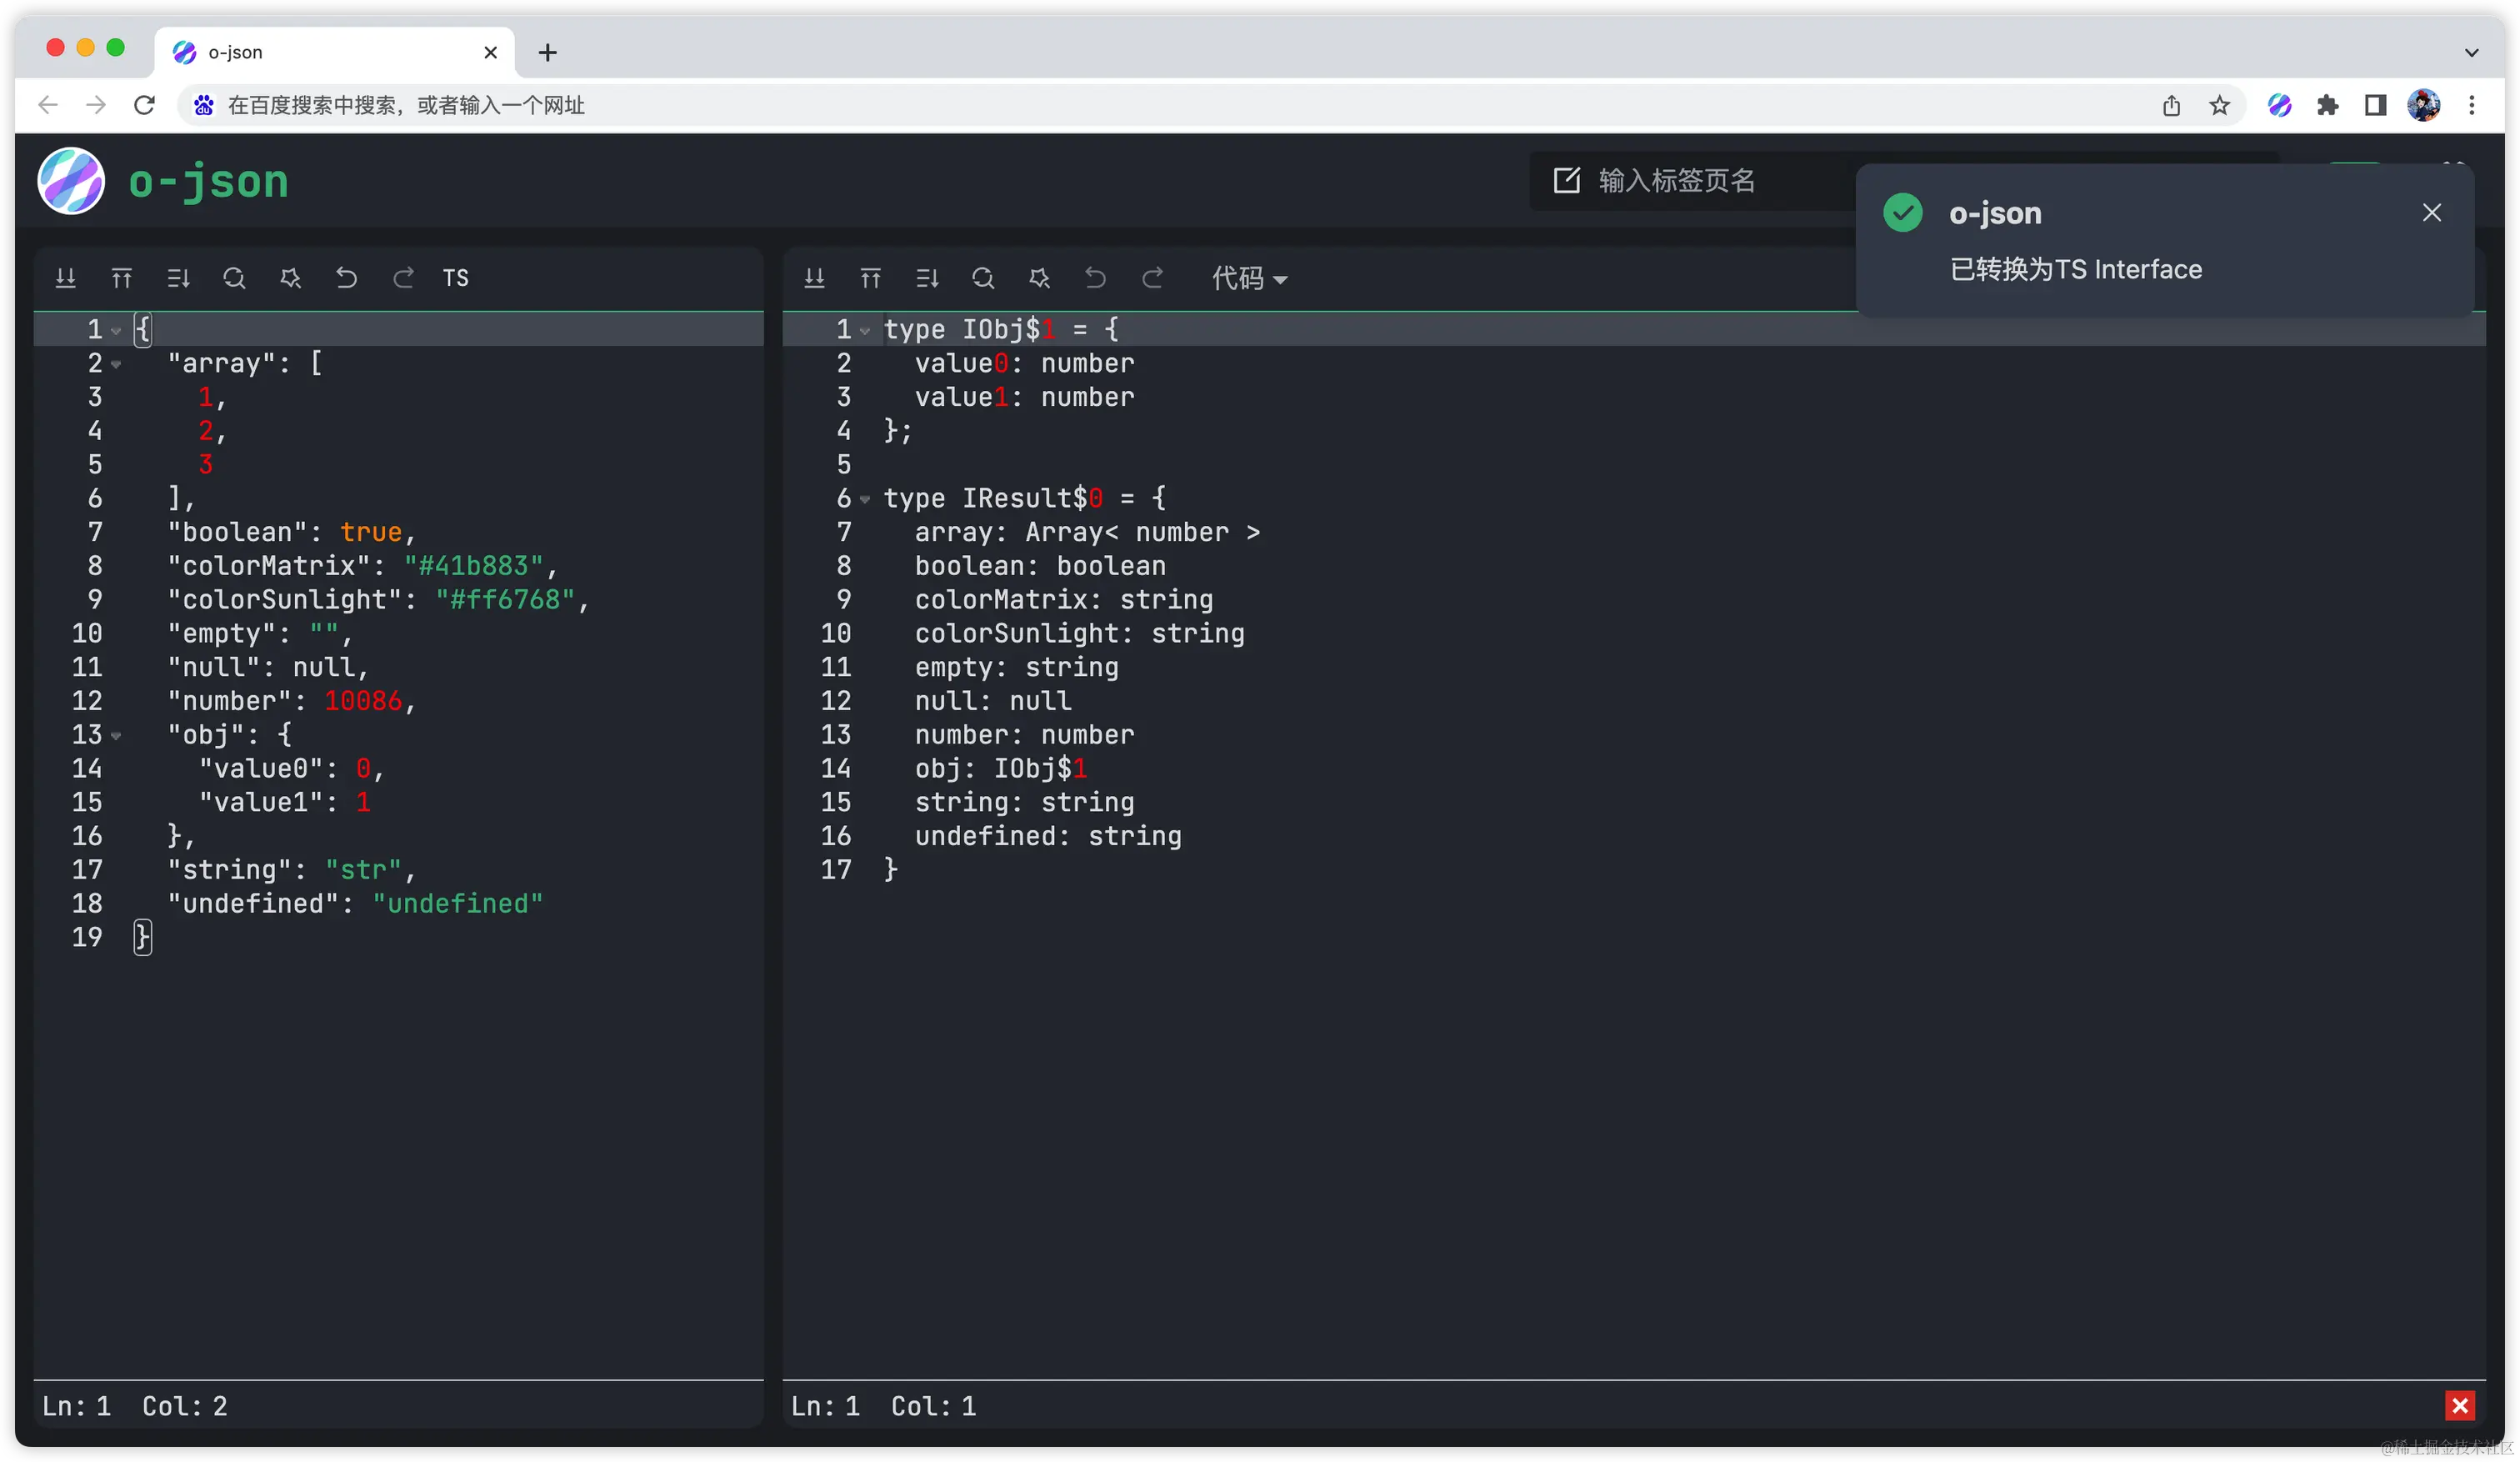Open the 代码 dropdown menu
Image resolution: width=2520 pixels, height=1462 pixels.
[1249, 278]
